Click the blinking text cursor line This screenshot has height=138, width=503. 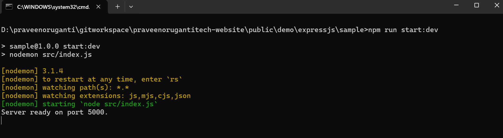[x=1, y=120]
